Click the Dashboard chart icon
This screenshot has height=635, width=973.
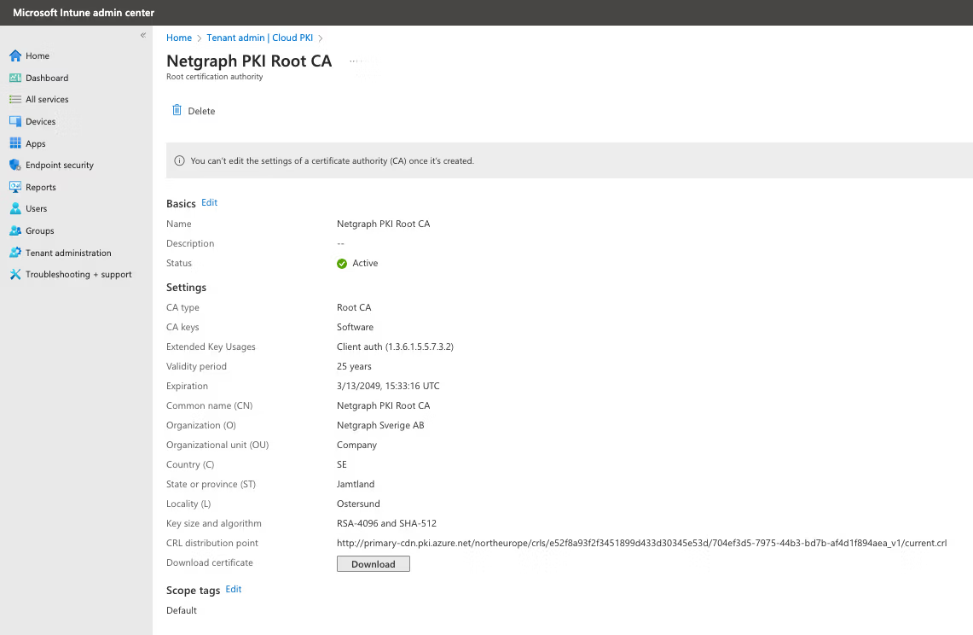(15, 78)
